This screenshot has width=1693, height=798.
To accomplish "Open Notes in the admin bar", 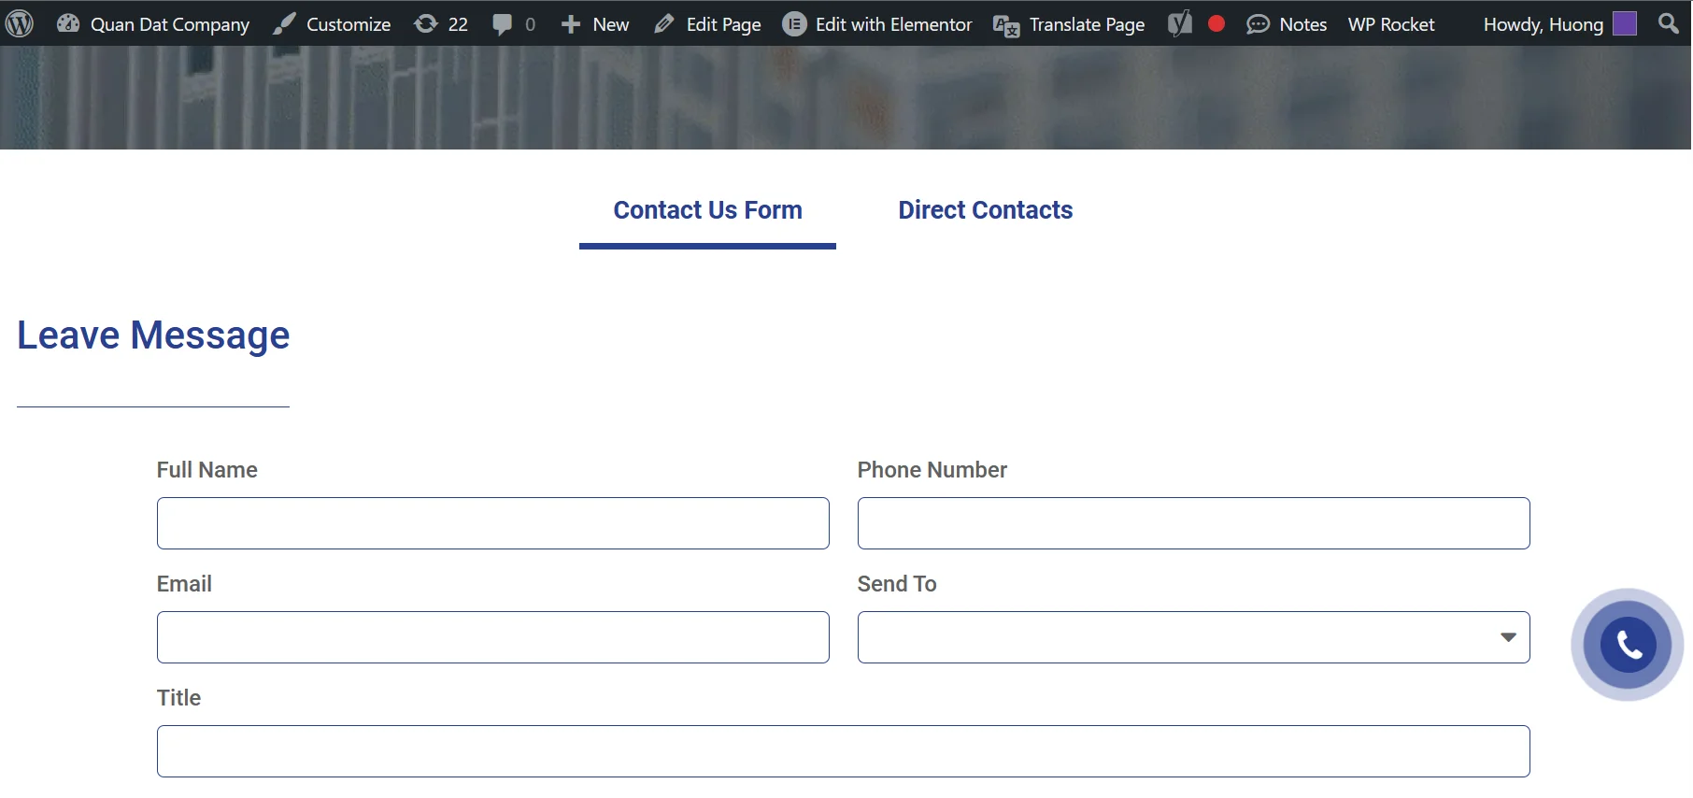I will 1287,23.
